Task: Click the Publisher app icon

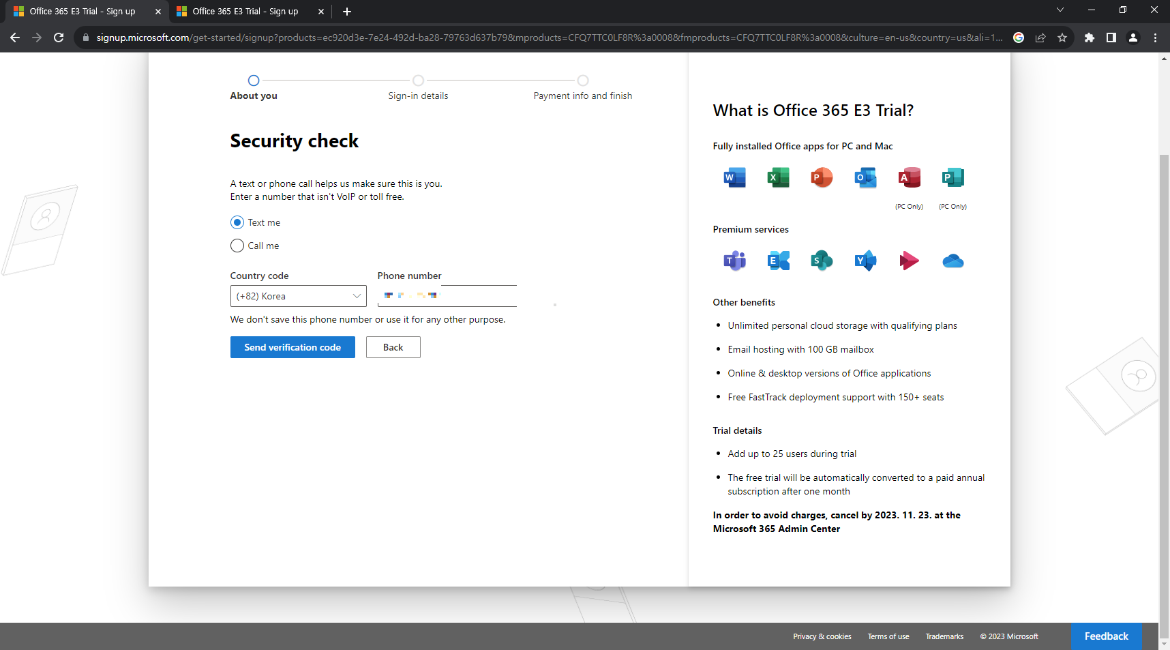Action: pos(952,177)
